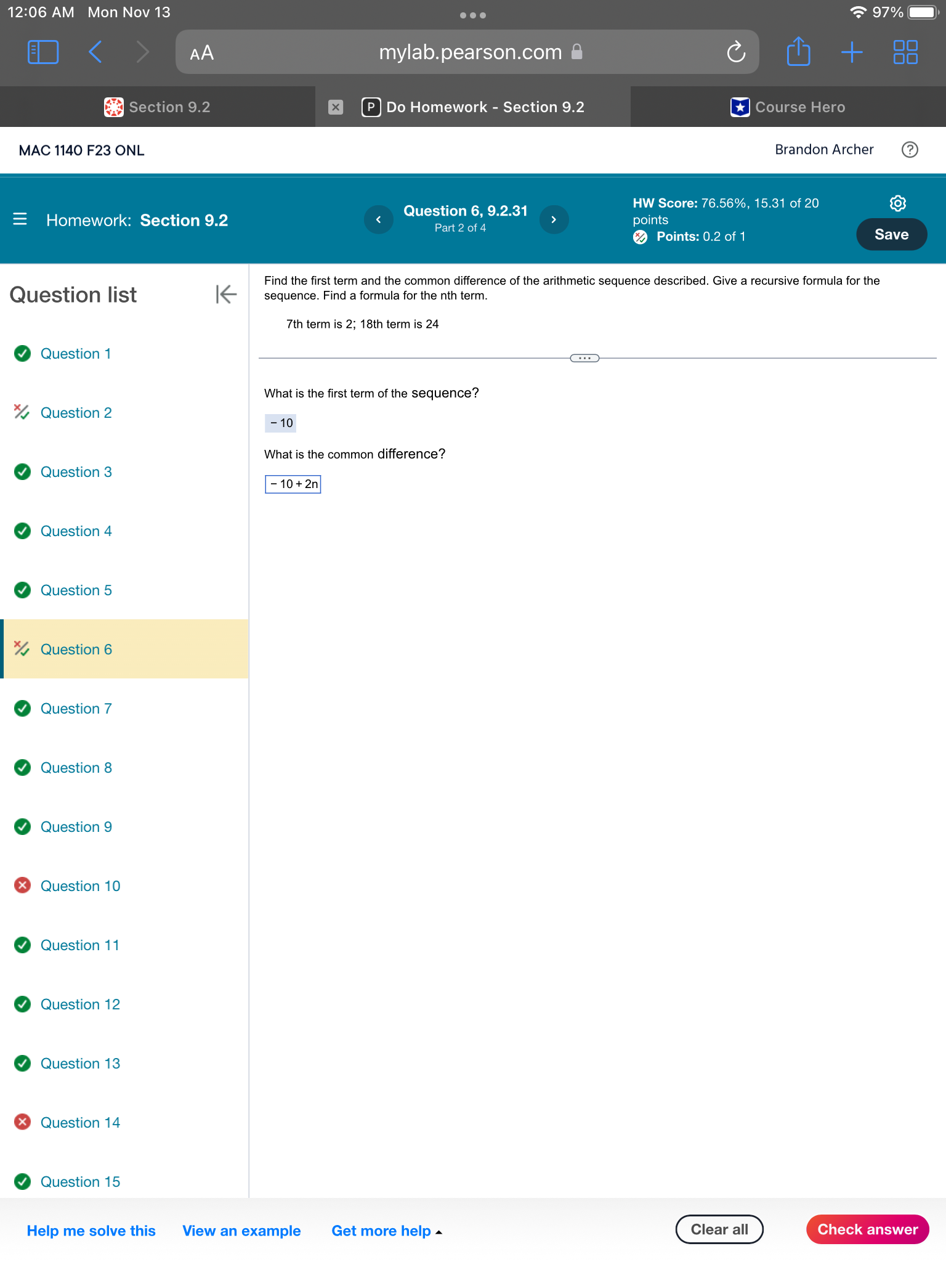Screen dimensions: 946x1262
Task: Expand the problem ellipsis divider handle
Action: [x=584, y=358]
